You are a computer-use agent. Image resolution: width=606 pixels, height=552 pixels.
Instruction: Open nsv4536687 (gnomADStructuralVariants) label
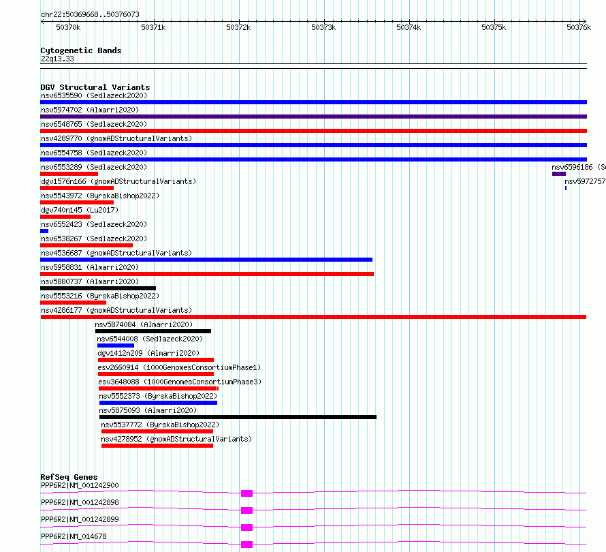click(116, 253)
